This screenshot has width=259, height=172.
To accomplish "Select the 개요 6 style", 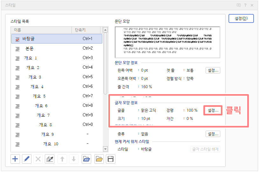I will coord(57,106).
